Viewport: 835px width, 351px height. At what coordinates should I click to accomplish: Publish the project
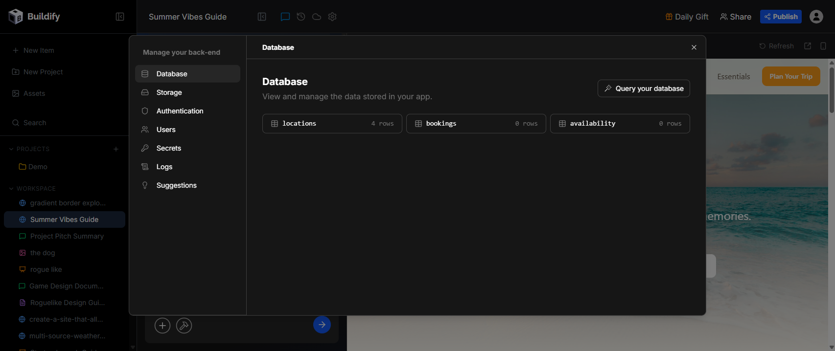click(x=781, y=17)
